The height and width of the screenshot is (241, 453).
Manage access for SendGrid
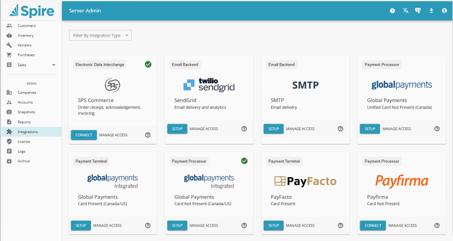pyautogui.click(x=204, y=129)
